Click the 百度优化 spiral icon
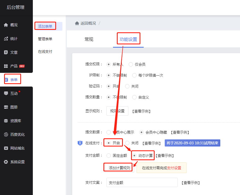The height and width of the screenshot is (195, 240). pos(6,134)
